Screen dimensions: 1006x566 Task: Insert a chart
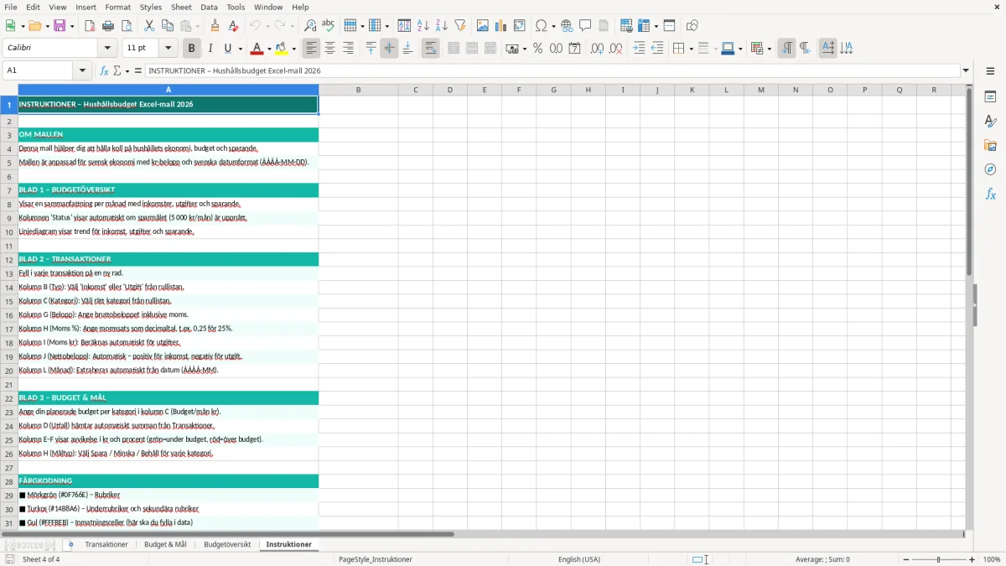coord(501,26)
